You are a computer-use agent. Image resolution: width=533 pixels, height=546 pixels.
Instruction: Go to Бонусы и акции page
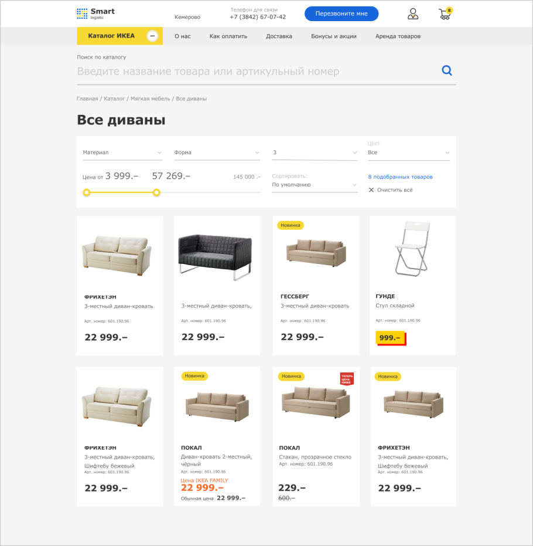point(334,36)
